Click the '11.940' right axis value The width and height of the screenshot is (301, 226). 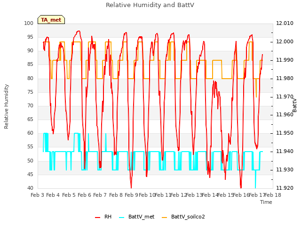pos(285,152)
